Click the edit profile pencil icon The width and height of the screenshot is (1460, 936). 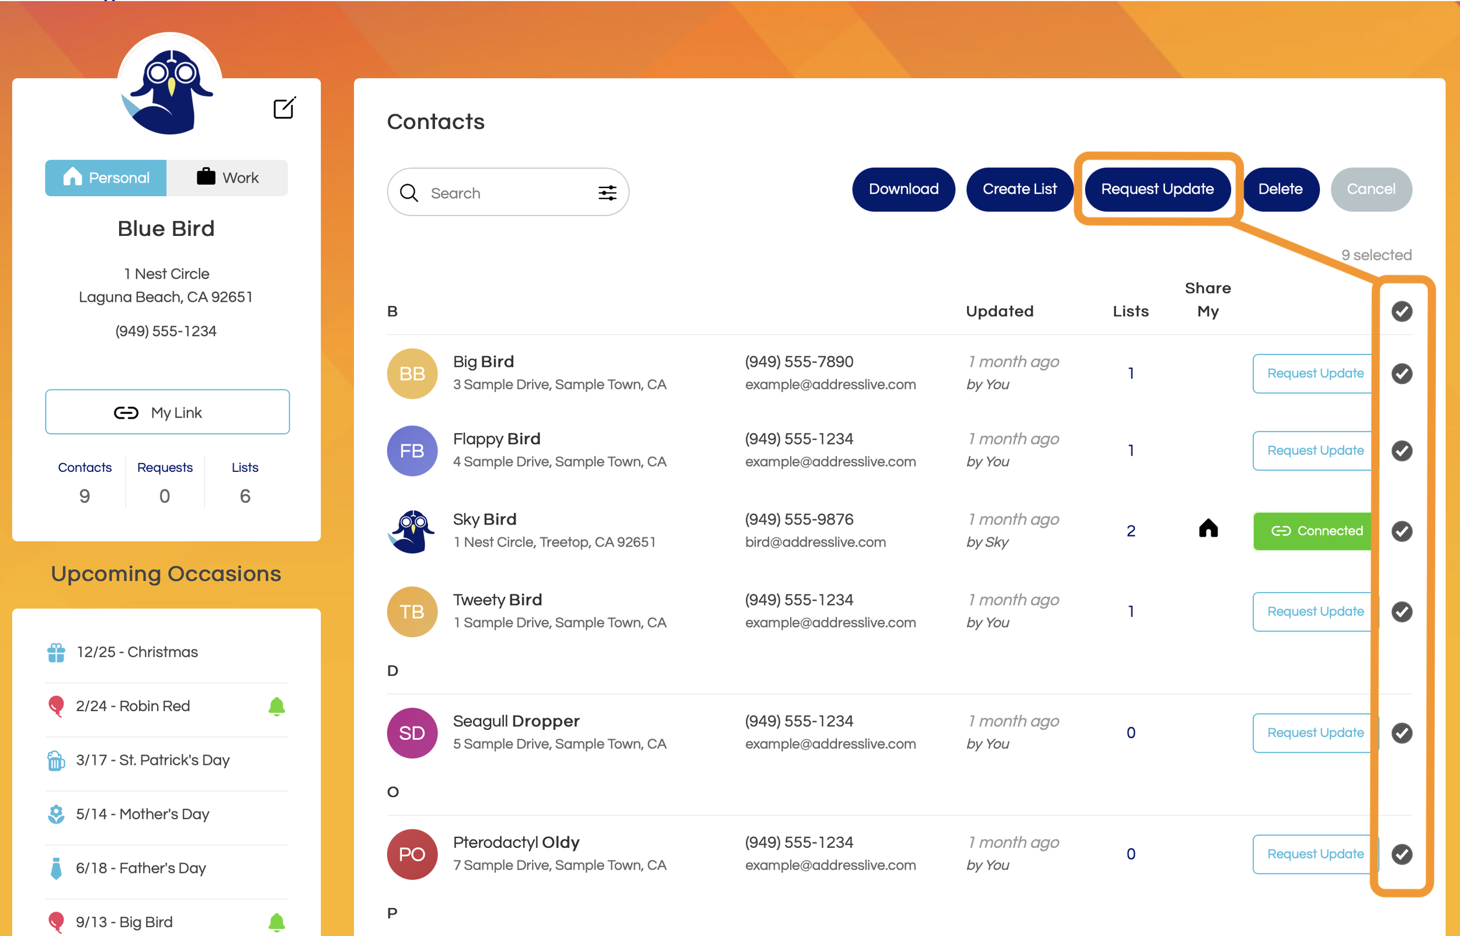click(284, 108)
